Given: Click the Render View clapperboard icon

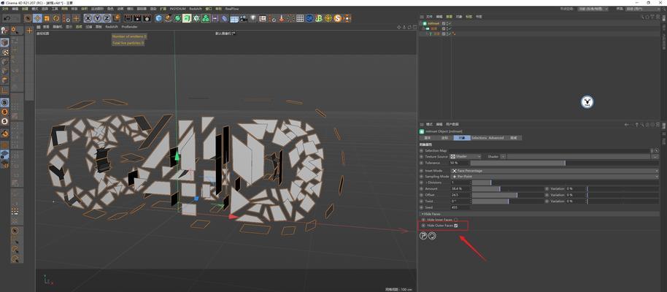Looking at the screenshot, I should point(128,18).
